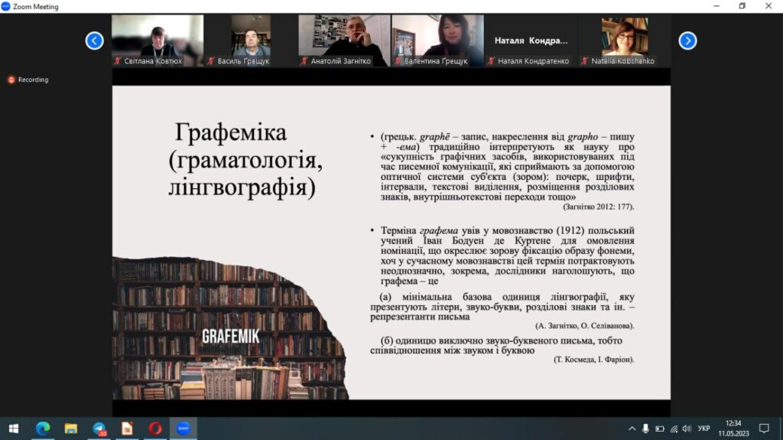The height and width of the screenshot is (440, 783).
Task: Click the Zoom taskbar icon
Action: (184, 429)
